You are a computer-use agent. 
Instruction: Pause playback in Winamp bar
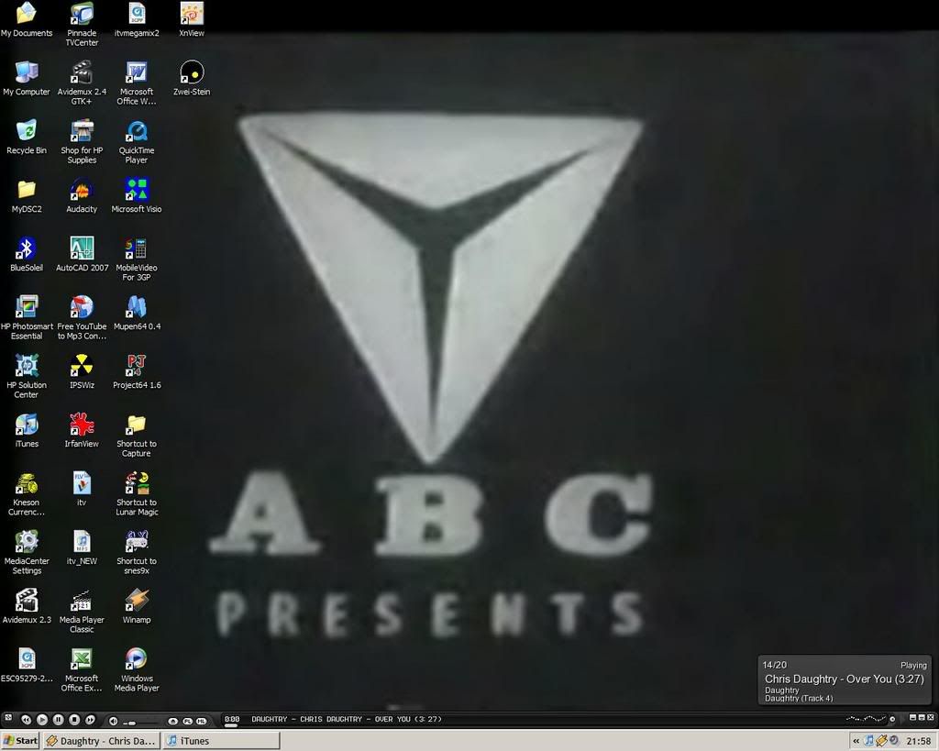[58, 719]
